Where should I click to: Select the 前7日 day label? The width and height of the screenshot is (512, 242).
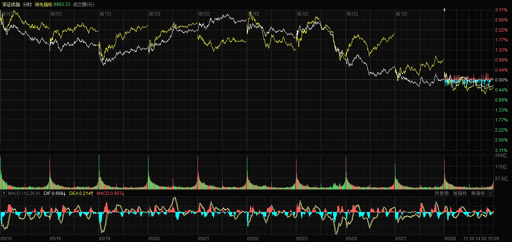coord(106,14)
